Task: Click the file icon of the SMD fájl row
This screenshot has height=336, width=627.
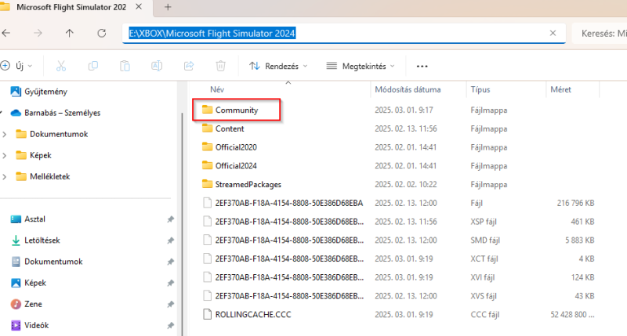Action: [x=207, y=240]
